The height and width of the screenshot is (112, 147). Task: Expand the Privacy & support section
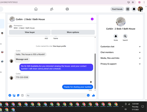[x=121, y=64]
